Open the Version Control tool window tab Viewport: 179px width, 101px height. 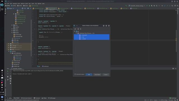coord(26,98)
